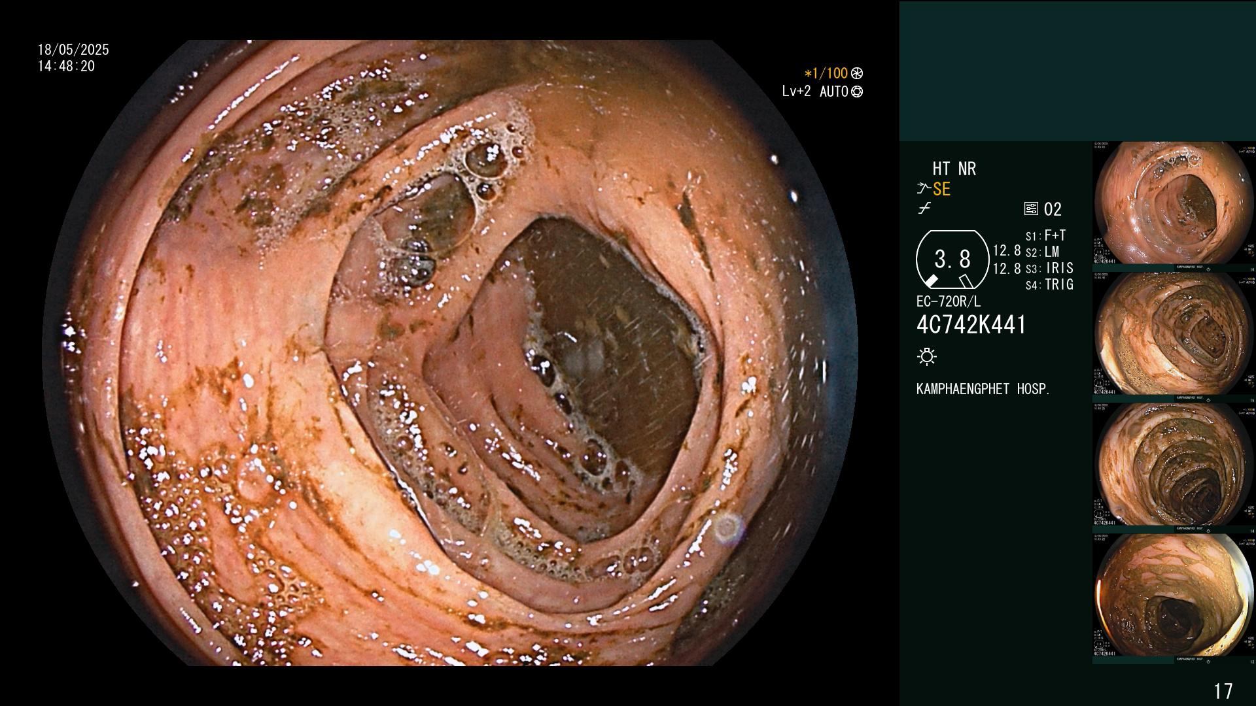The image size is (1256, 706).
Task: Click the lower 12.8 diameter value
Action: tap(1007, 269)
